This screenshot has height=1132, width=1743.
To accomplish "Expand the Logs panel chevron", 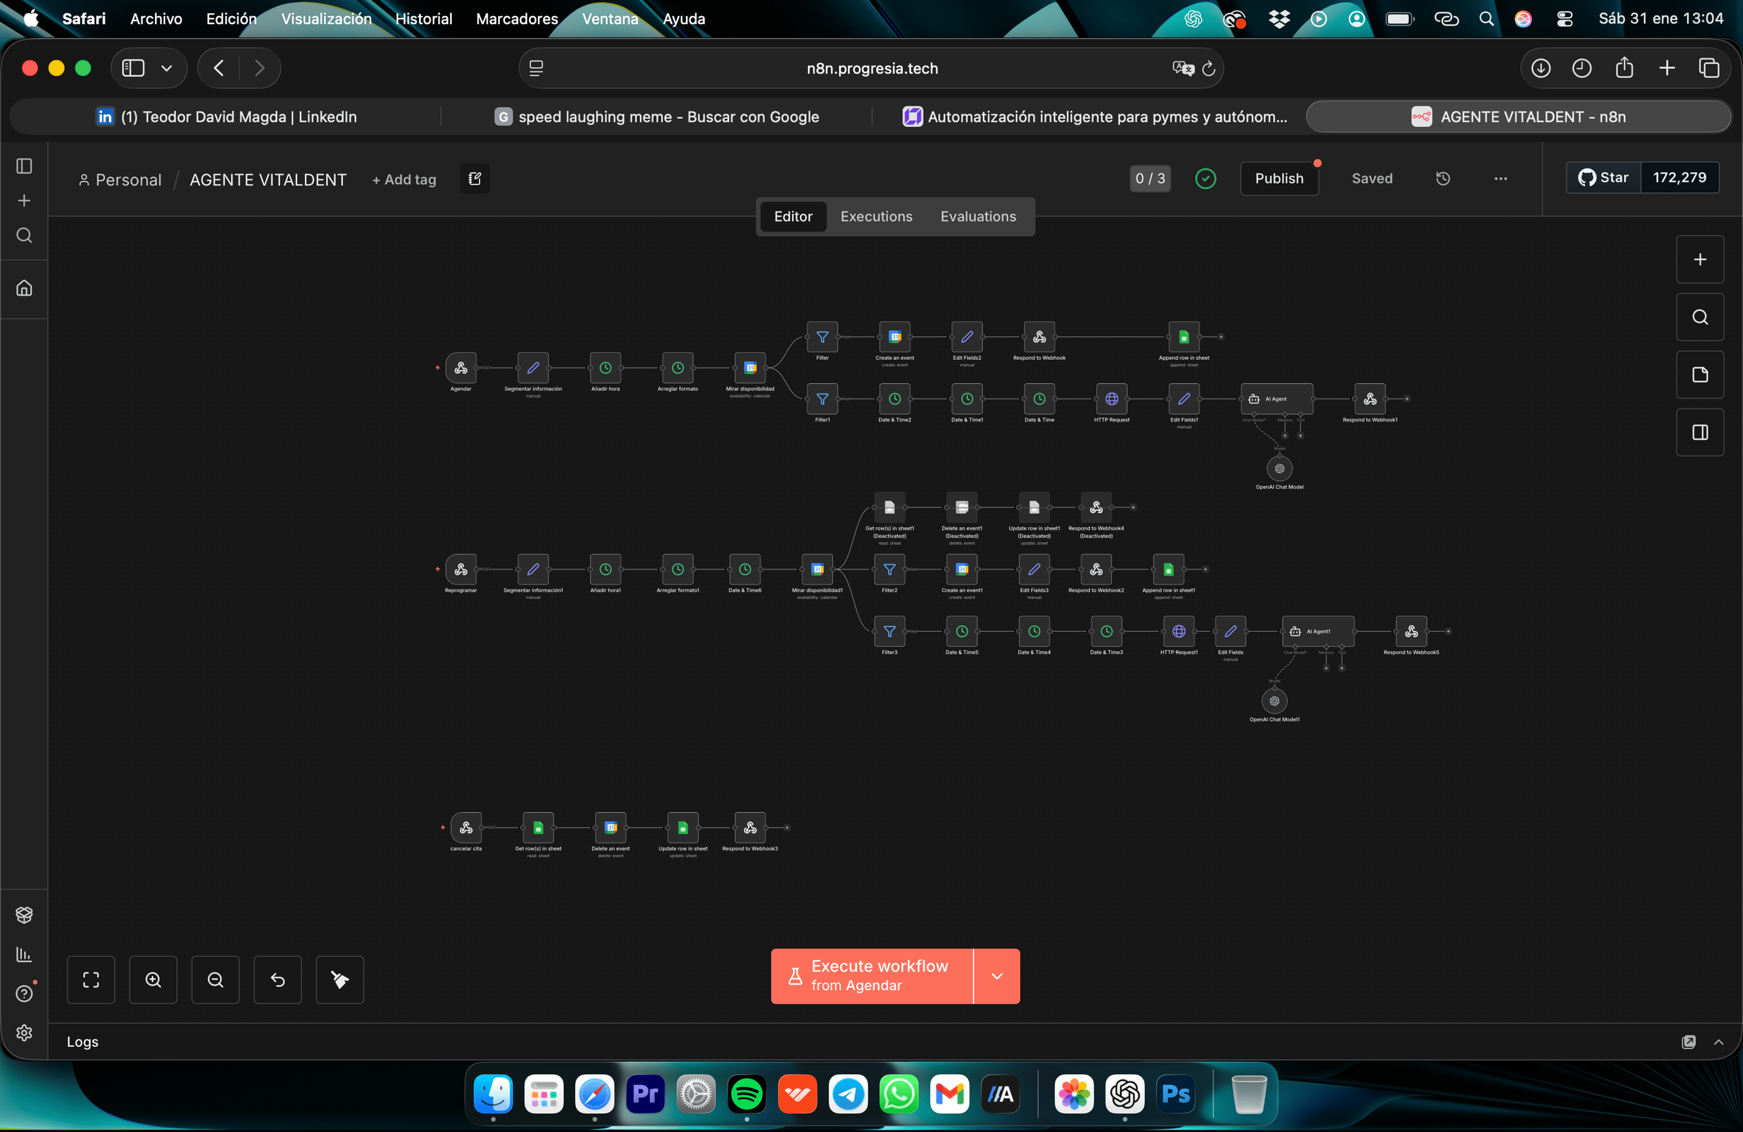I will pyautogui.click(x=1718, y=1042).
